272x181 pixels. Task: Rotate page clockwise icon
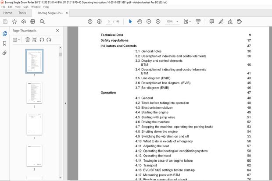tap(49, 40)
